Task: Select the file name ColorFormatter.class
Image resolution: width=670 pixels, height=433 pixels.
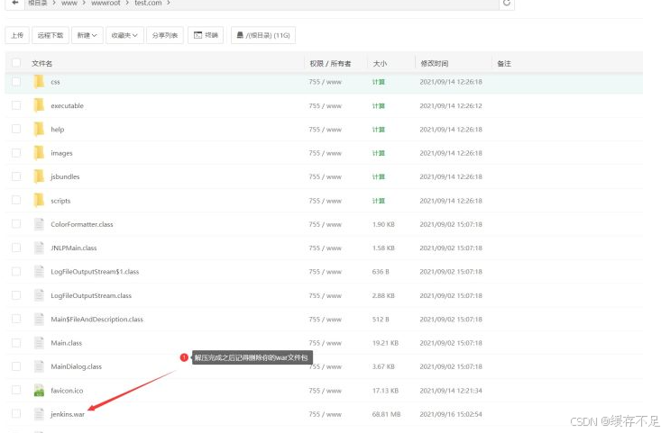Action: pos(82,224)
